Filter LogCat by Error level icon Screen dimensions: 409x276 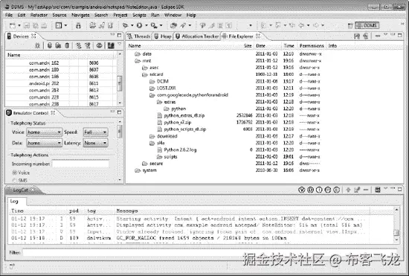[x=337, y=190]
